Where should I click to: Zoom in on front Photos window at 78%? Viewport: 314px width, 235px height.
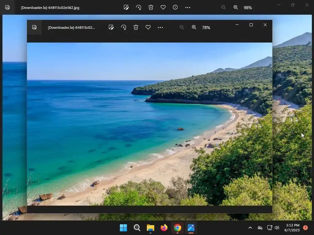pyautogui.click(x=194, y=27)
